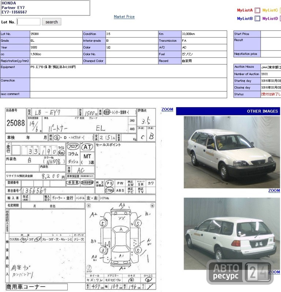This screenshot has width=281, height=292.
Task: Open the front view car photo
Action: (x=232, y=152)
